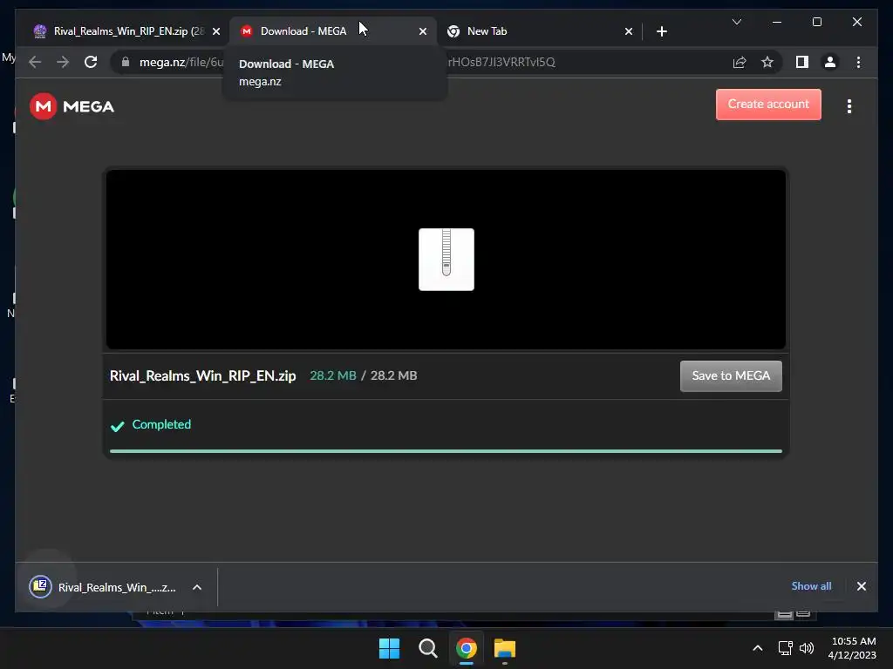Click the MEGA logo
The image size is (893, 669).
pyautogui.click(x=72, y=106)
